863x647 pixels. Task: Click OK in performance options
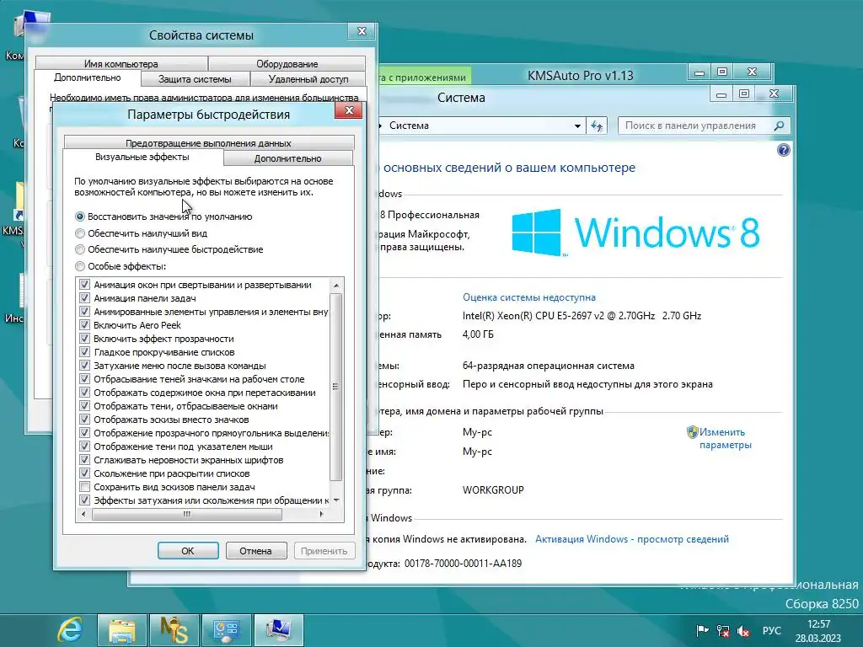tap(188, 551)
